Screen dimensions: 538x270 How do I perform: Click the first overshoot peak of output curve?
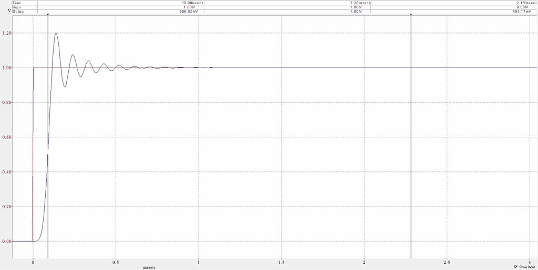point(56,33)
